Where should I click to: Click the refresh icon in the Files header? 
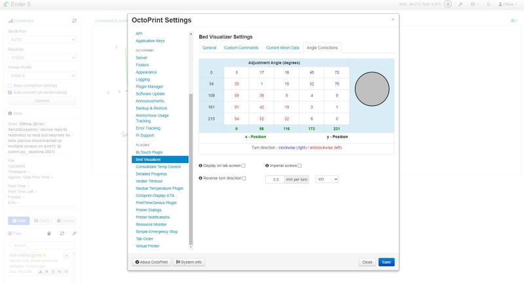62,234
